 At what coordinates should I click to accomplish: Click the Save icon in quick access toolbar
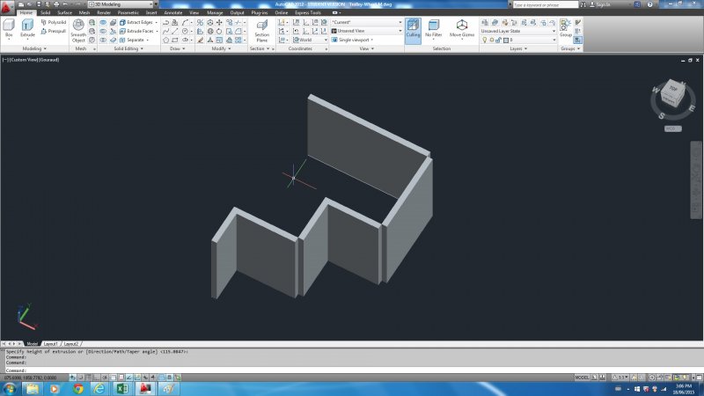point(39,4)
